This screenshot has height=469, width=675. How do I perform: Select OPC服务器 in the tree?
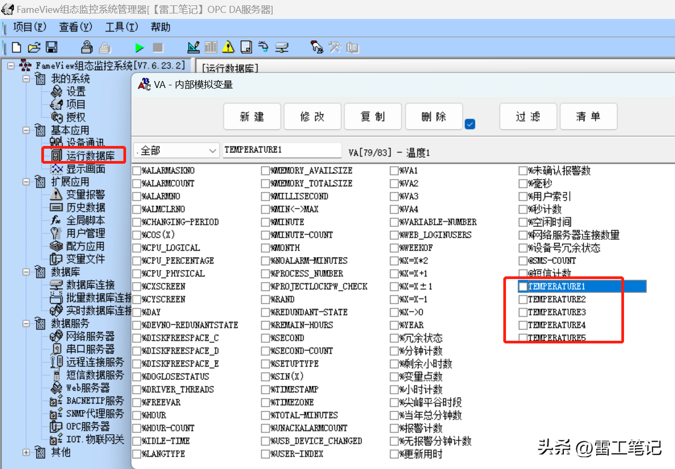click(88, 427)
